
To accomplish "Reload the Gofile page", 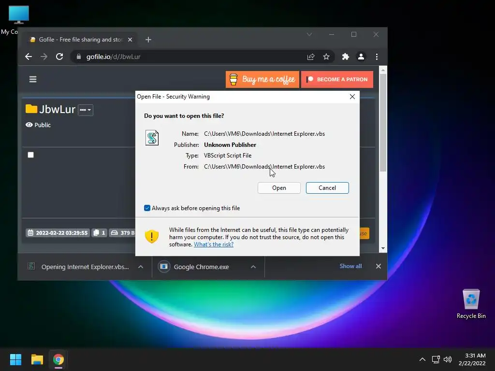I will [x=59, y=57].
